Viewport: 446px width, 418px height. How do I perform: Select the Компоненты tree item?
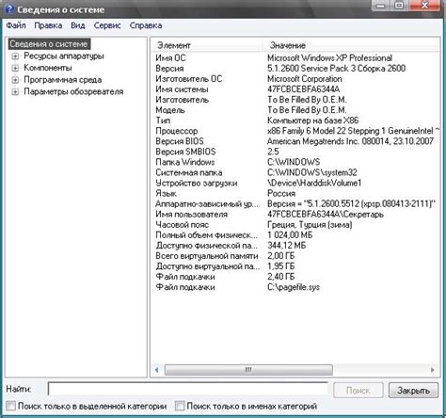pos(48,68)
